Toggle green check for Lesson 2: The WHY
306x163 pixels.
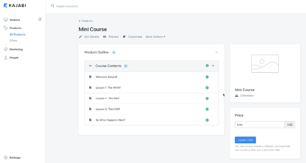[x=207, y=98]
